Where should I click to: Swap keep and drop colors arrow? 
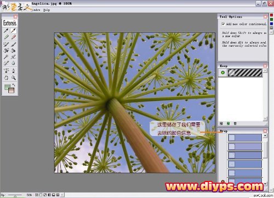coord(13,85)
